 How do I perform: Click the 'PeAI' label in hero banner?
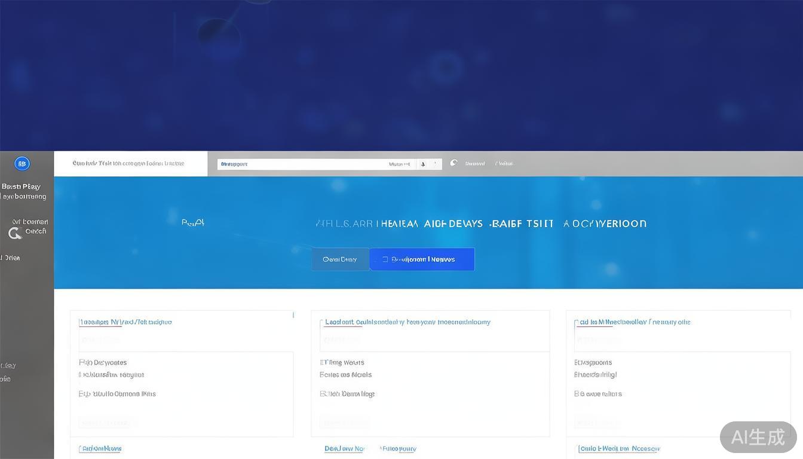coord(193,222)
